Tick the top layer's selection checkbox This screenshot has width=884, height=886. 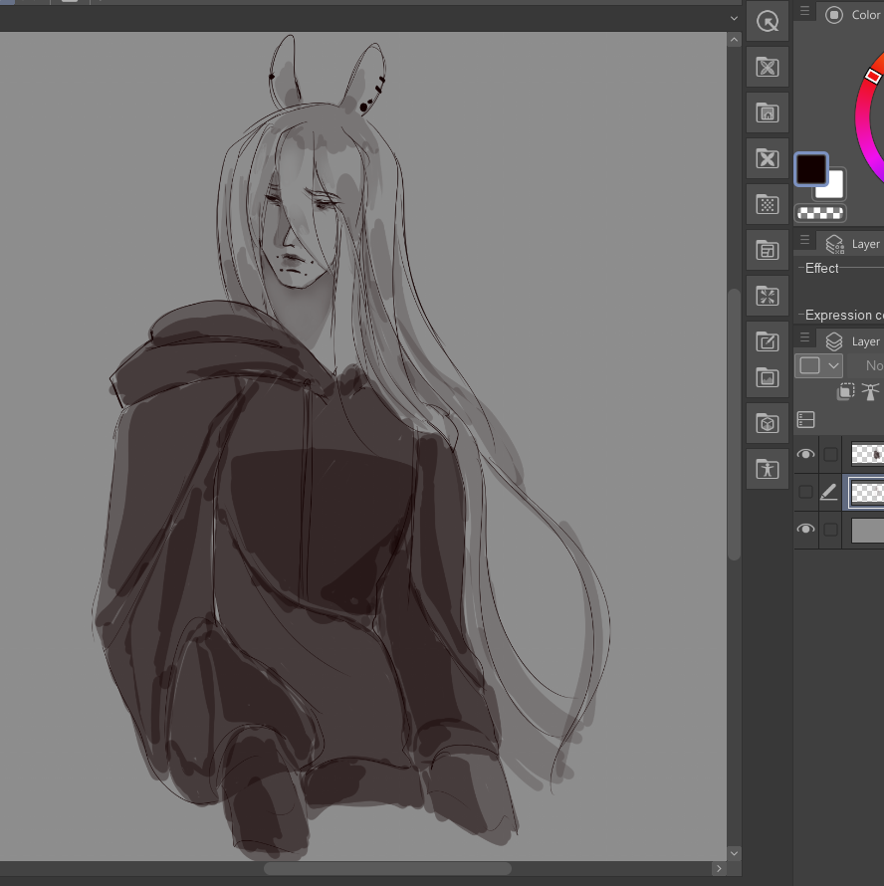click(x=830, y=454)
